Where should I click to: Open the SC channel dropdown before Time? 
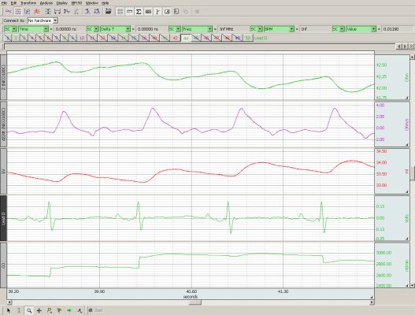pyautogui.click(x=10, y=29)
